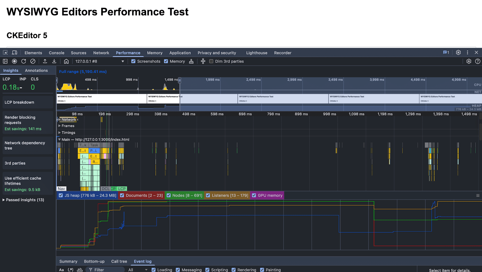Image resolution: width=482 pixels, height=272 pixels.
Task: Toggle the JS heap counter checkbox
Action: [x=61, y=195]
